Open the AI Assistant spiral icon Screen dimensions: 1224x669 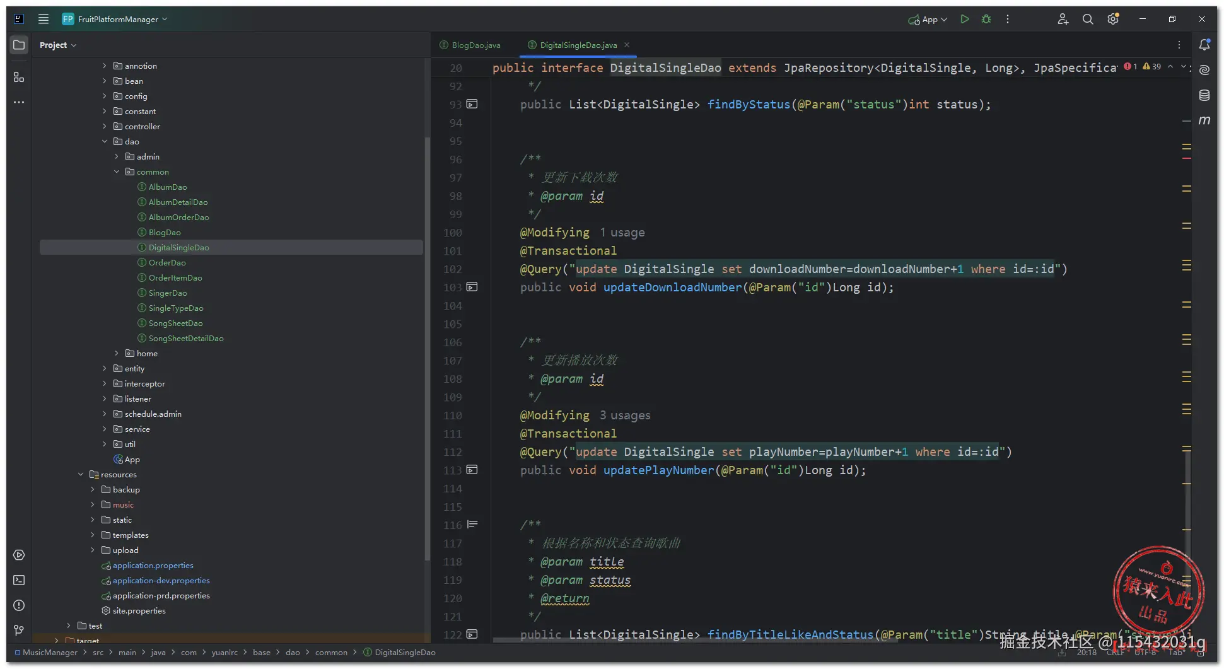click(1204, 70)
